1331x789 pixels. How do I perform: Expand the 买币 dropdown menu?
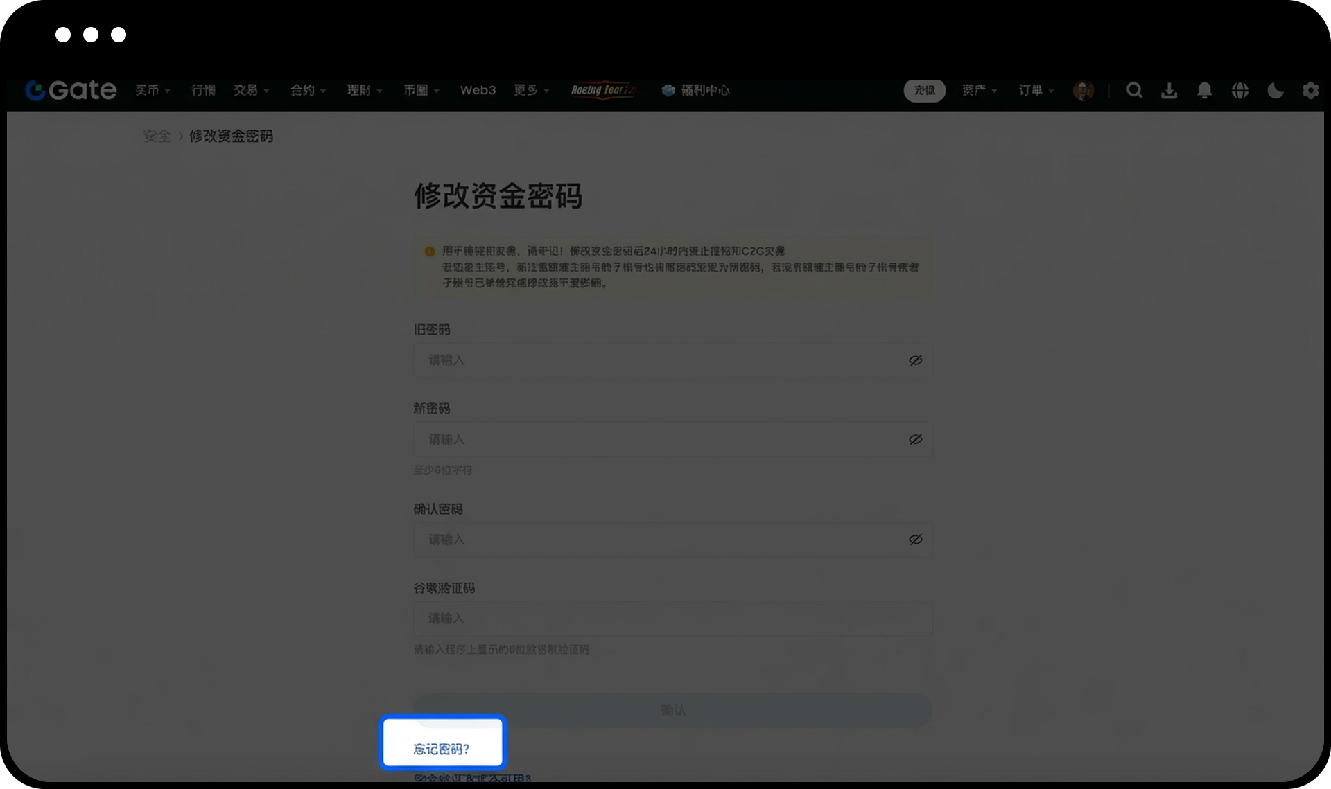pos(153,90)
